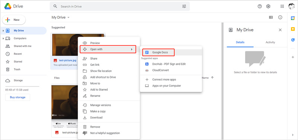Image resolution: width=298 pixels, height=140 pixels.
Task: Choose Add to Starred
Action: click(109, 89)
